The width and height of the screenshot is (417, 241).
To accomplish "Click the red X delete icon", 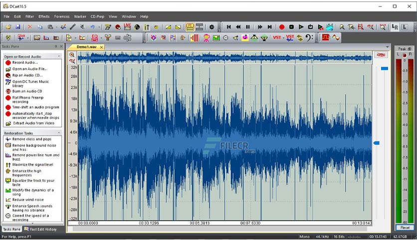I will (30, 27).
